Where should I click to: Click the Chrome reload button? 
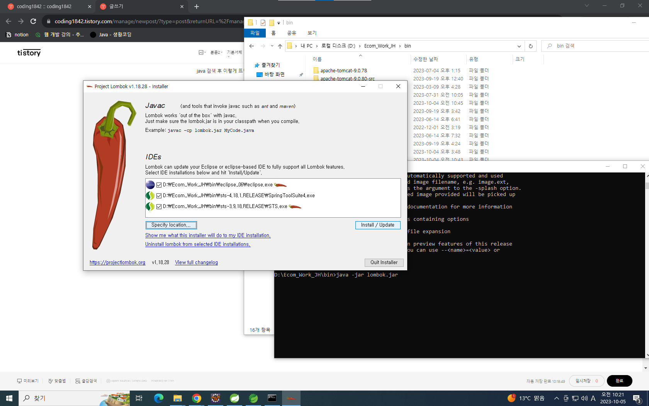(x=33, y=21)
